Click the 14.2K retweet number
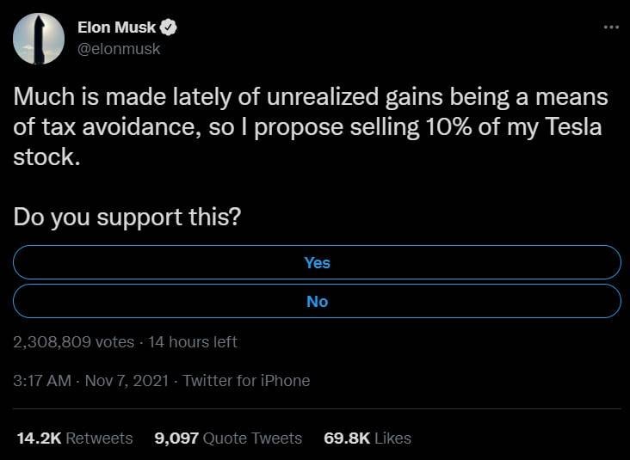The height and width of the screenshot is (460, 630). 39,438
